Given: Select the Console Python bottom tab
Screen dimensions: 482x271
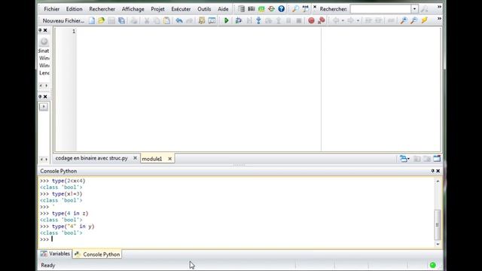Looking at the screenshot, I should pos(97,254).
